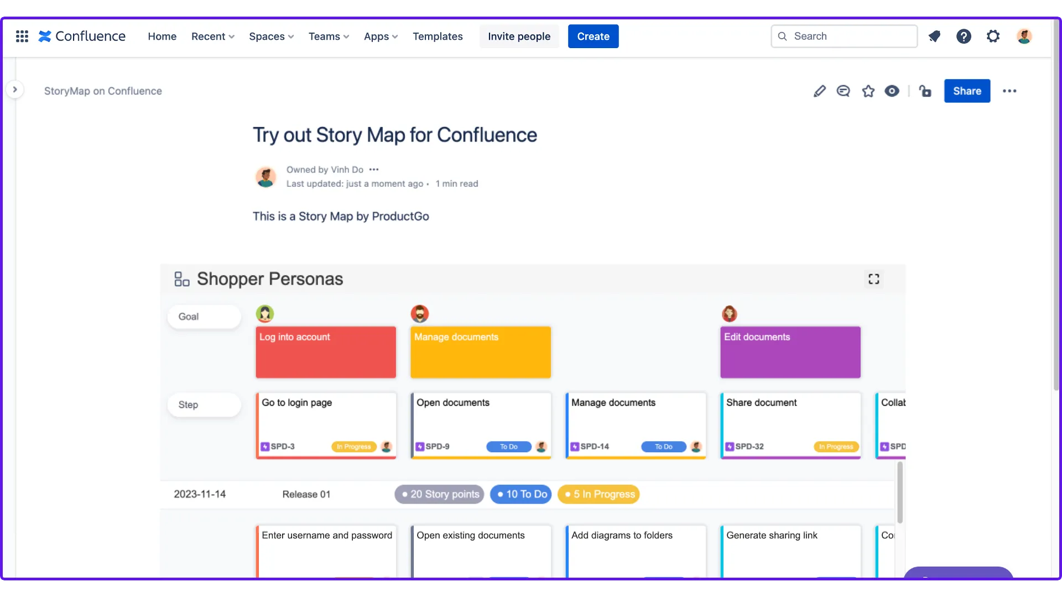Click the 5 In Progress badge

coord(598,494)
